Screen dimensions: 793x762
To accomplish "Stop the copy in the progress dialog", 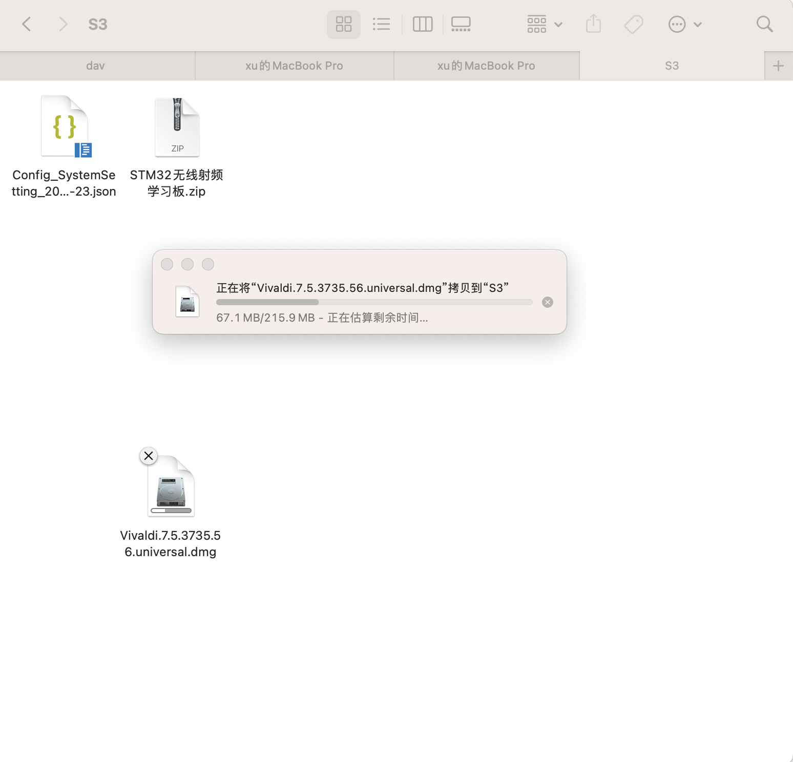I will pos(548,302).
